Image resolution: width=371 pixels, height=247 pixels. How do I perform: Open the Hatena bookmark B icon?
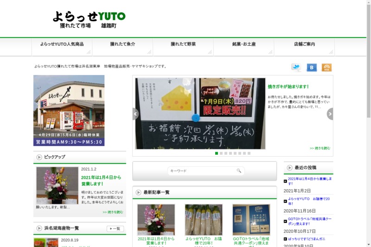(312, 68)
